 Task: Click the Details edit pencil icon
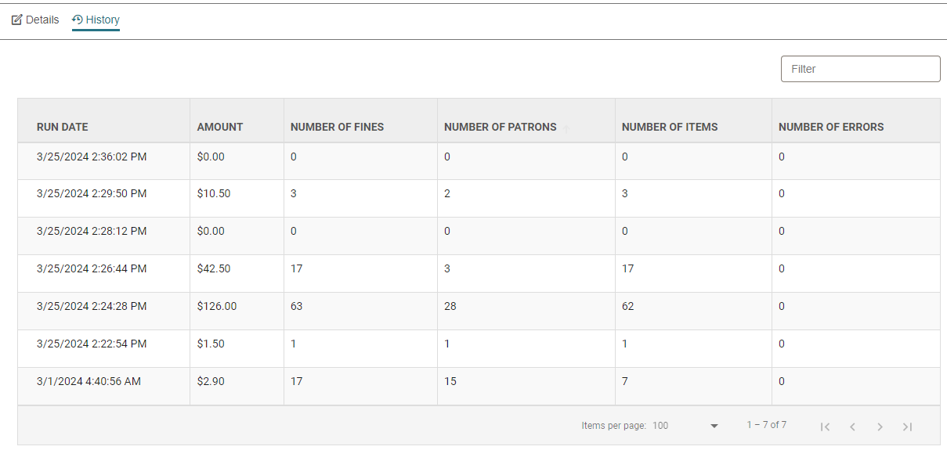[x=16, y=20]
